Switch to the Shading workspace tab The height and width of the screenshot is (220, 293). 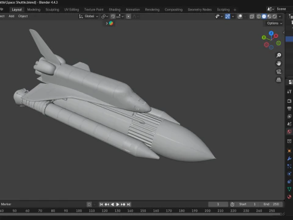(x=115, y=10)
